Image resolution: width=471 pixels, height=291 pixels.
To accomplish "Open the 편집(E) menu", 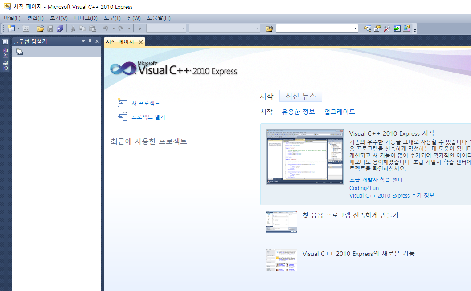I will click(35, 18).
